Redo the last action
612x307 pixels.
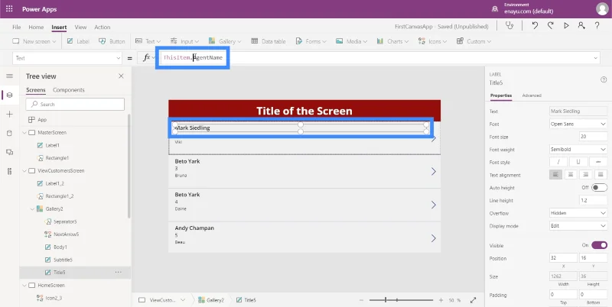tap(550, 26)
